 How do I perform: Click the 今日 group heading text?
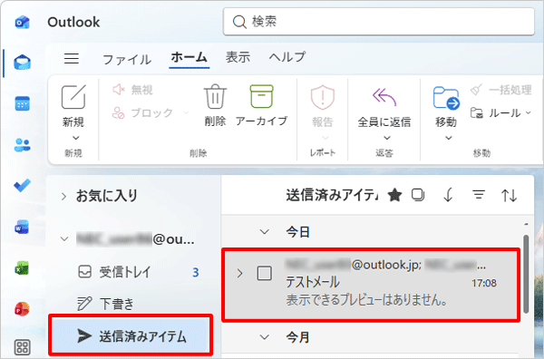point(297,232)
